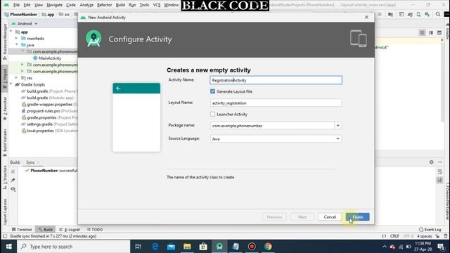
Task: Open Mail app from taskbar
Action: click(x=171, y=247)
